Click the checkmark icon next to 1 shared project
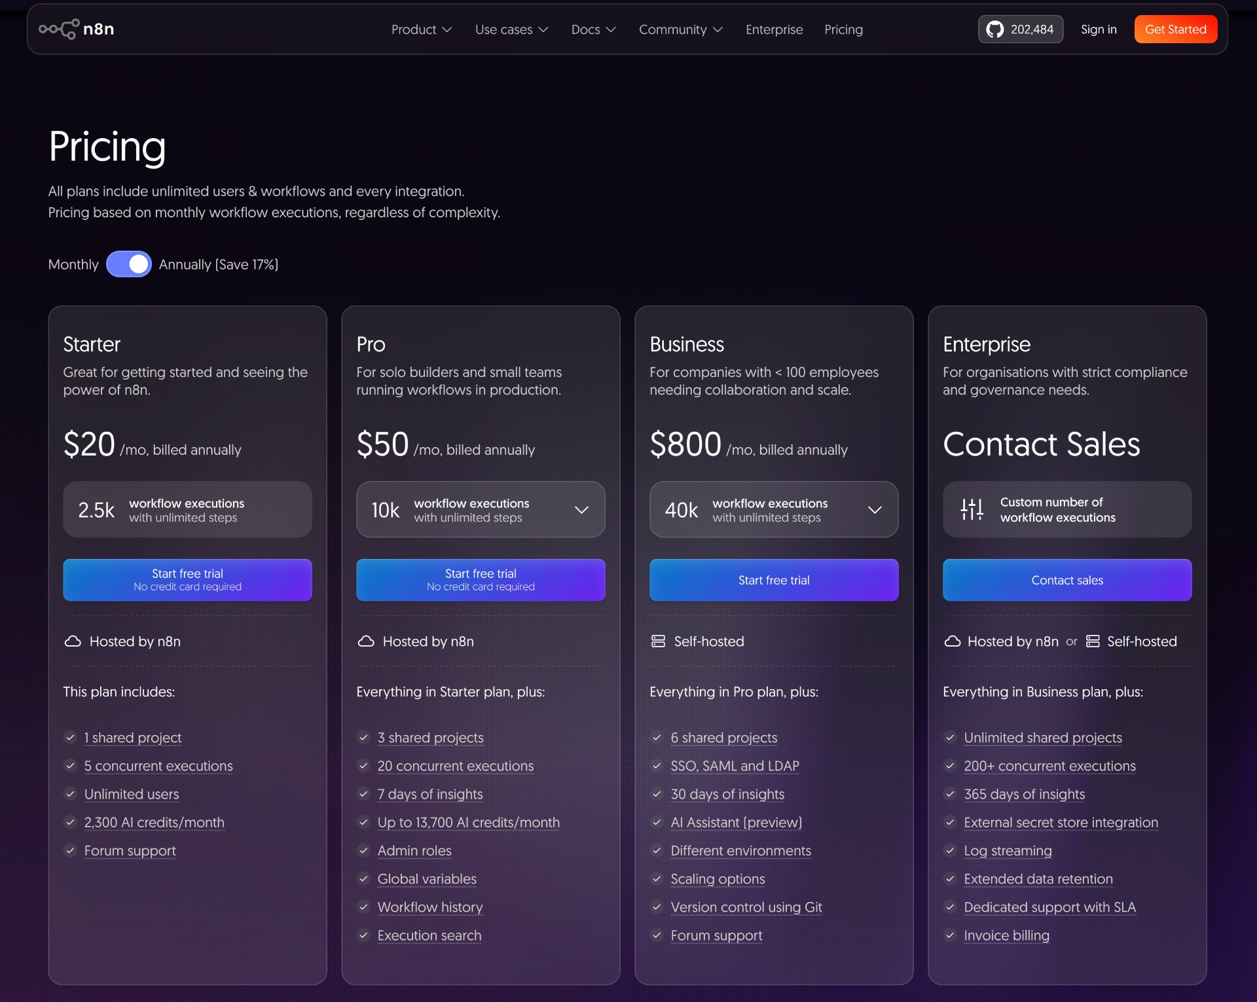The image size is (1257, 1002). [70, 738]
